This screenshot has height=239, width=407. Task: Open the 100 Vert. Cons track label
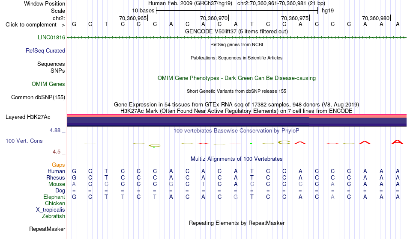pyautogui.click(x=24, y=141)
